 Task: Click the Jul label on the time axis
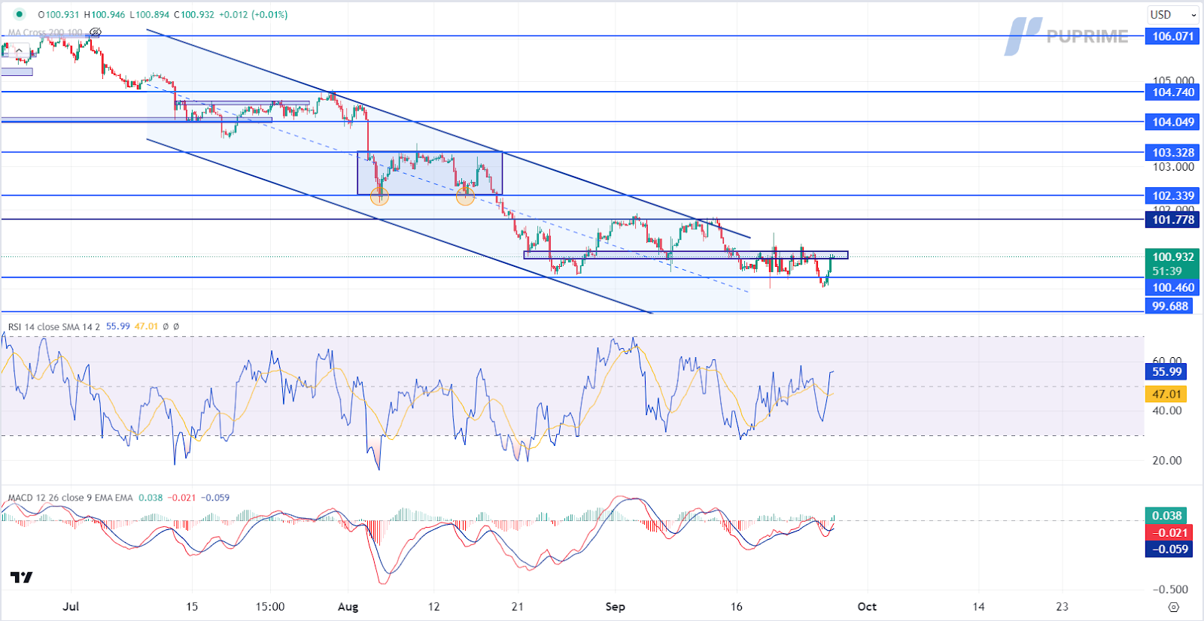(71, 607)
